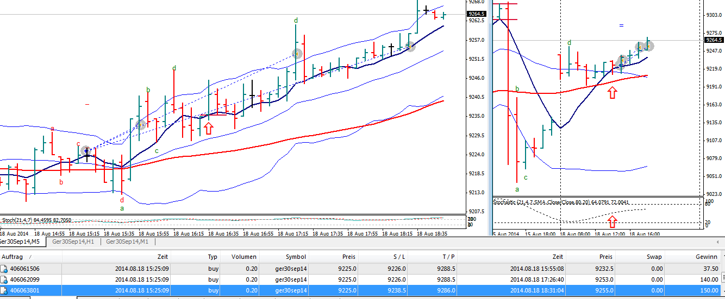Select gray exit marker below the highest d label
The image size is (725, 299).
click(297, 54)
